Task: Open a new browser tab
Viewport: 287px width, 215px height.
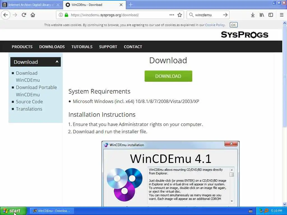Action: pyautogui.click(x=131, y=4)
